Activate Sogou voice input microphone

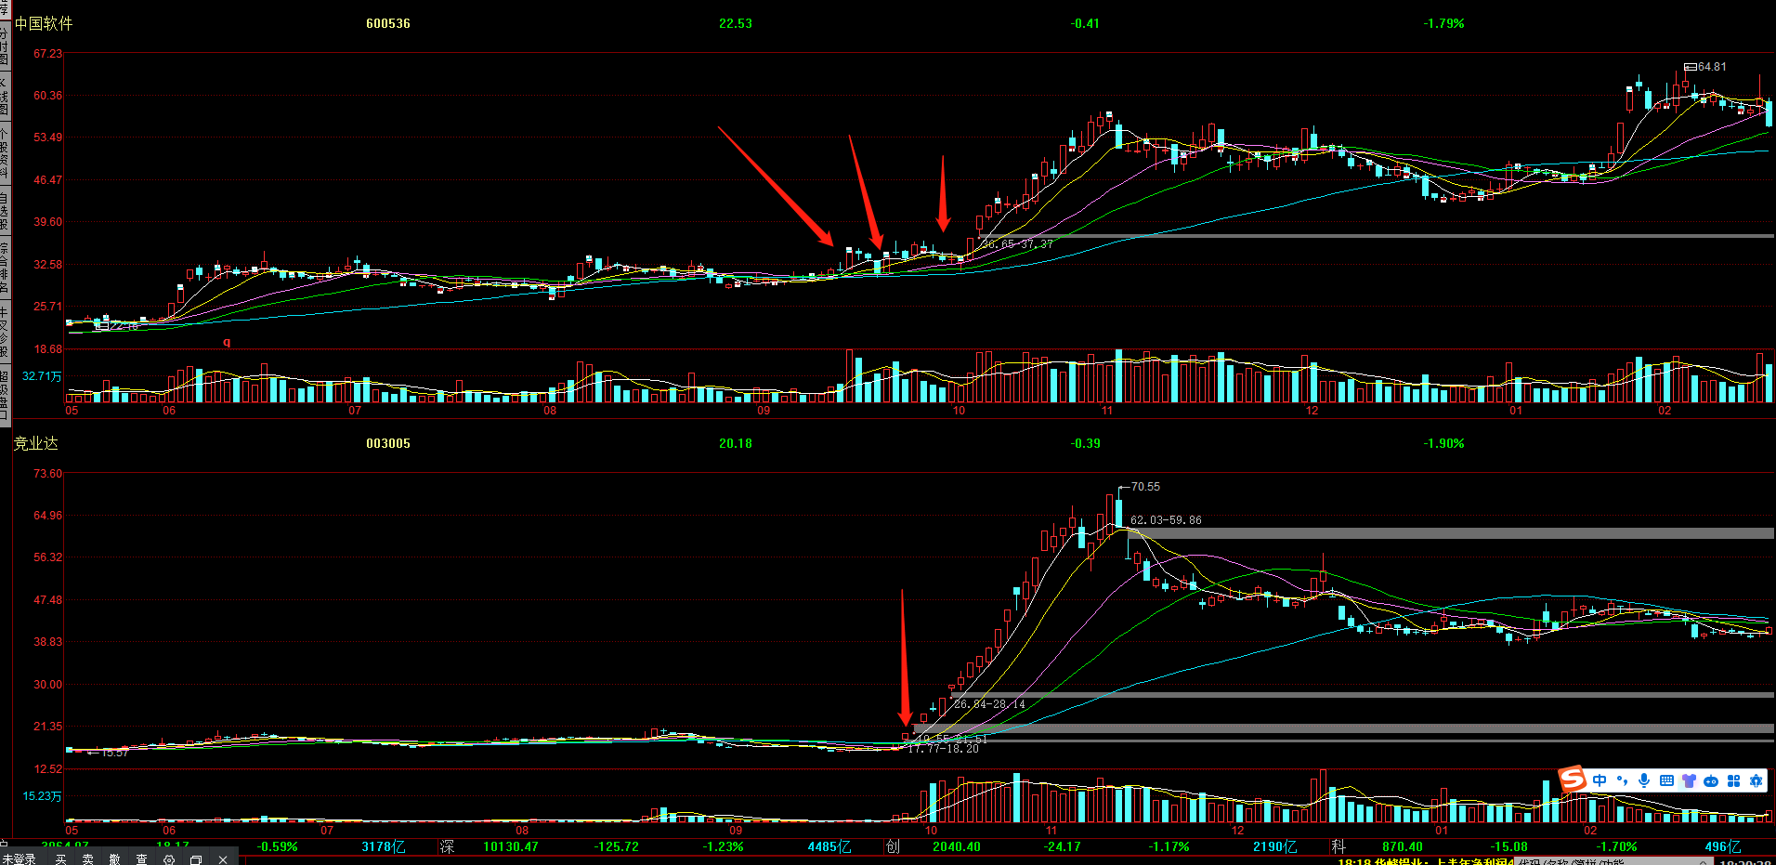[x=1644, y=780]
